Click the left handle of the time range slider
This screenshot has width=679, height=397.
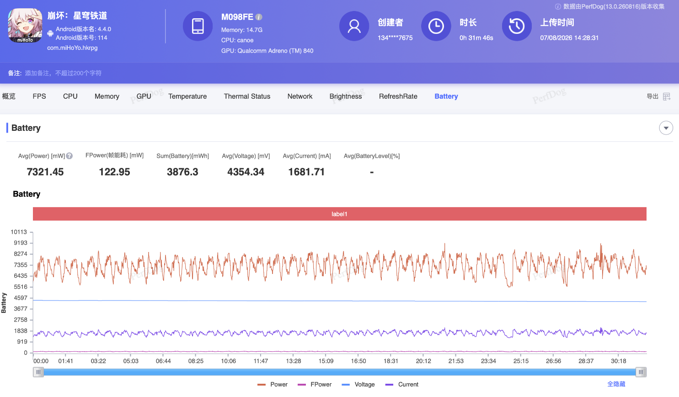[x=38, y=372]
